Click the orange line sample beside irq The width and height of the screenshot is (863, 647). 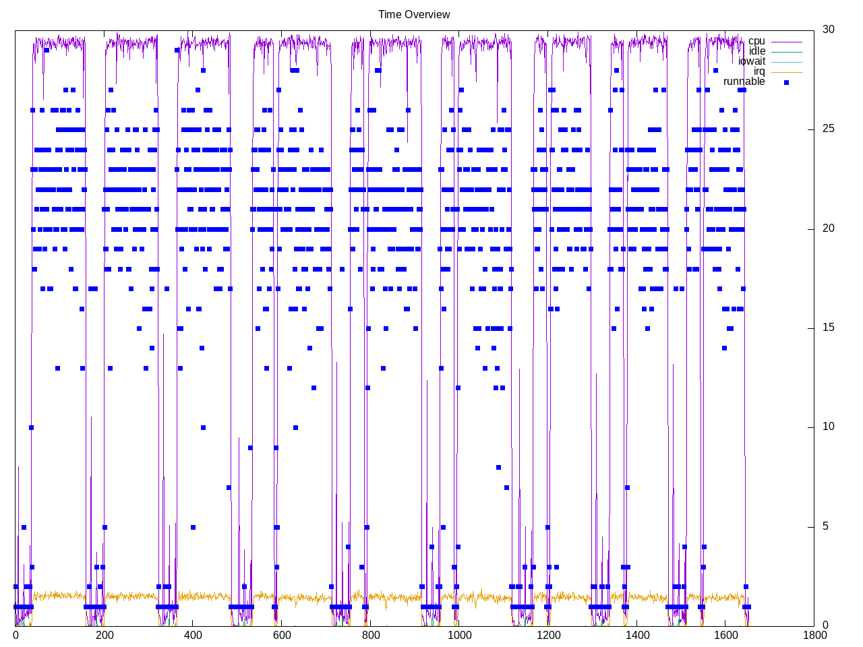787,72
